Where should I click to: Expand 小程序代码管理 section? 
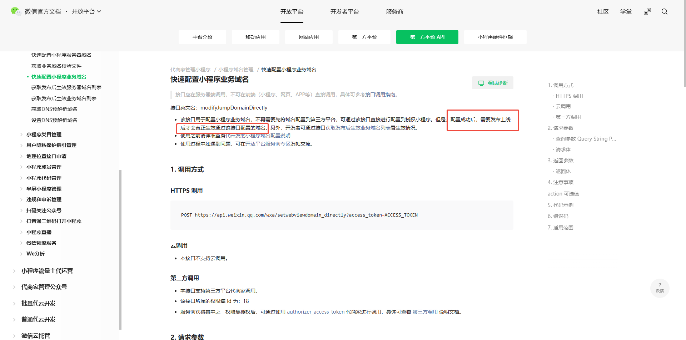pyautogui.click(x=44, y=178)
